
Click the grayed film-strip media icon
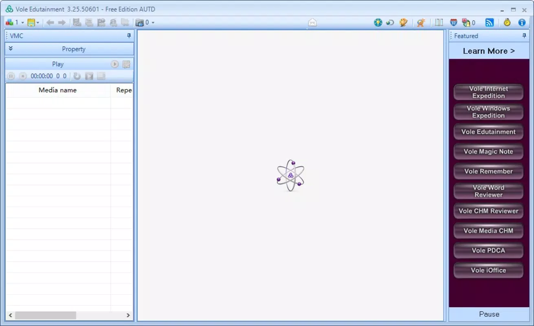pos(77,22)
